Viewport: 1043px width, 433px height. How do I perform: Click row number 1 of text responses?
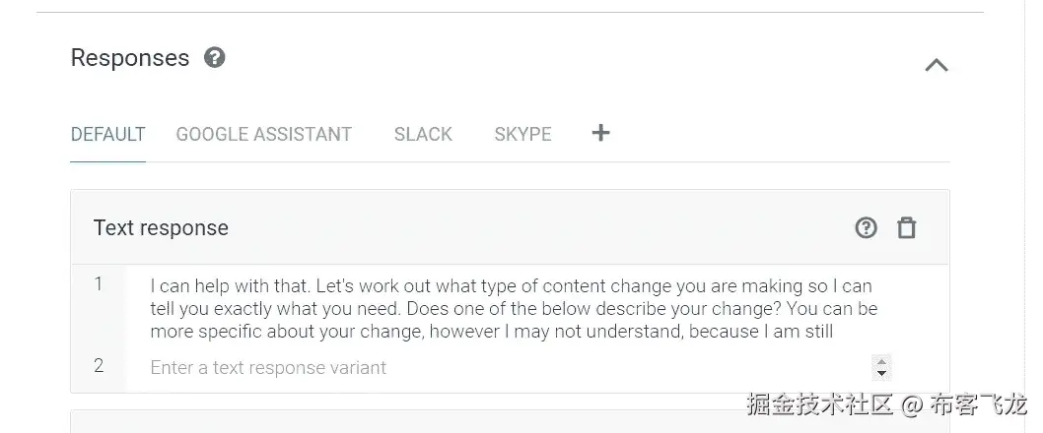(99, 284)
